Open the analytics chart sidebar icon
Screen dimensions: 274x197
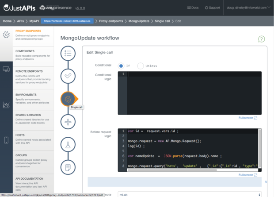tap(6, 105)
